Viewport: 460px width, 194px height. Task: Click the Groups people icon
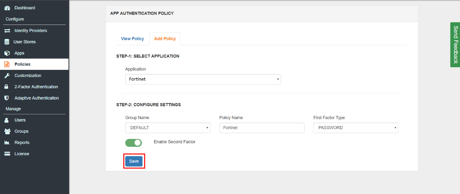[7, 131]
